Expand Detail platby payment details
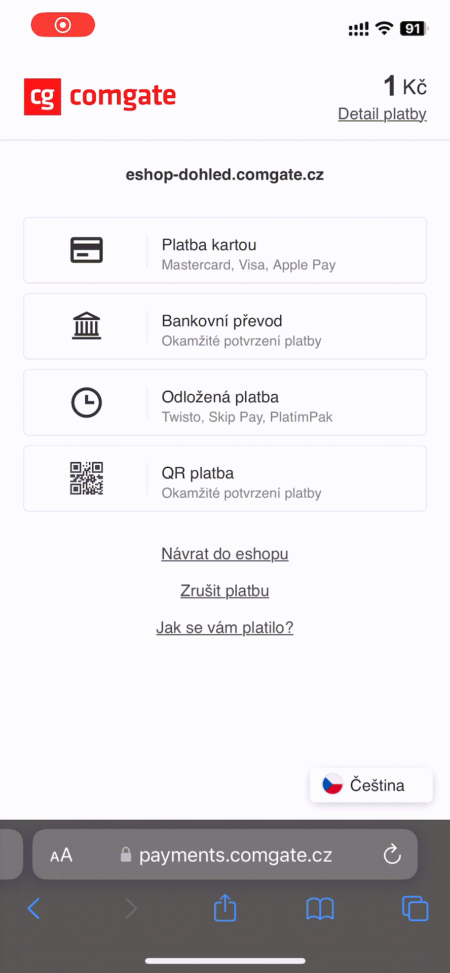 click(382, 114)
